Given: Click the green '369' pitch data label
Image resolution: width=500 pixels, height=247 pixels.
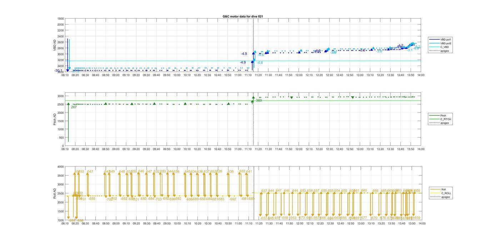Looking at the screenshot, I should pyautogui.click(x=259, y=101).
